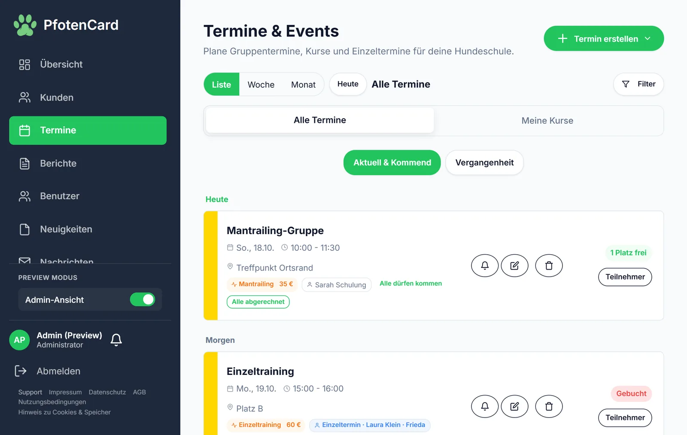The image size is (687, 435).
Task: Open the Datenschutz link
Action: (107, 392)
